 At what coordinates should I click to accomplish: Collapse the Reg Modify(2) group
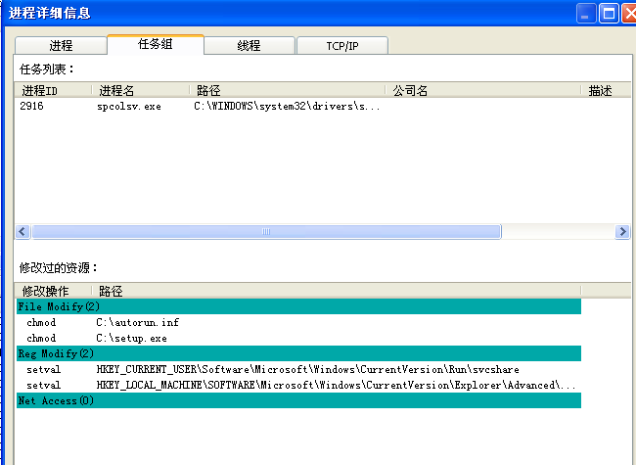[57, 353]
